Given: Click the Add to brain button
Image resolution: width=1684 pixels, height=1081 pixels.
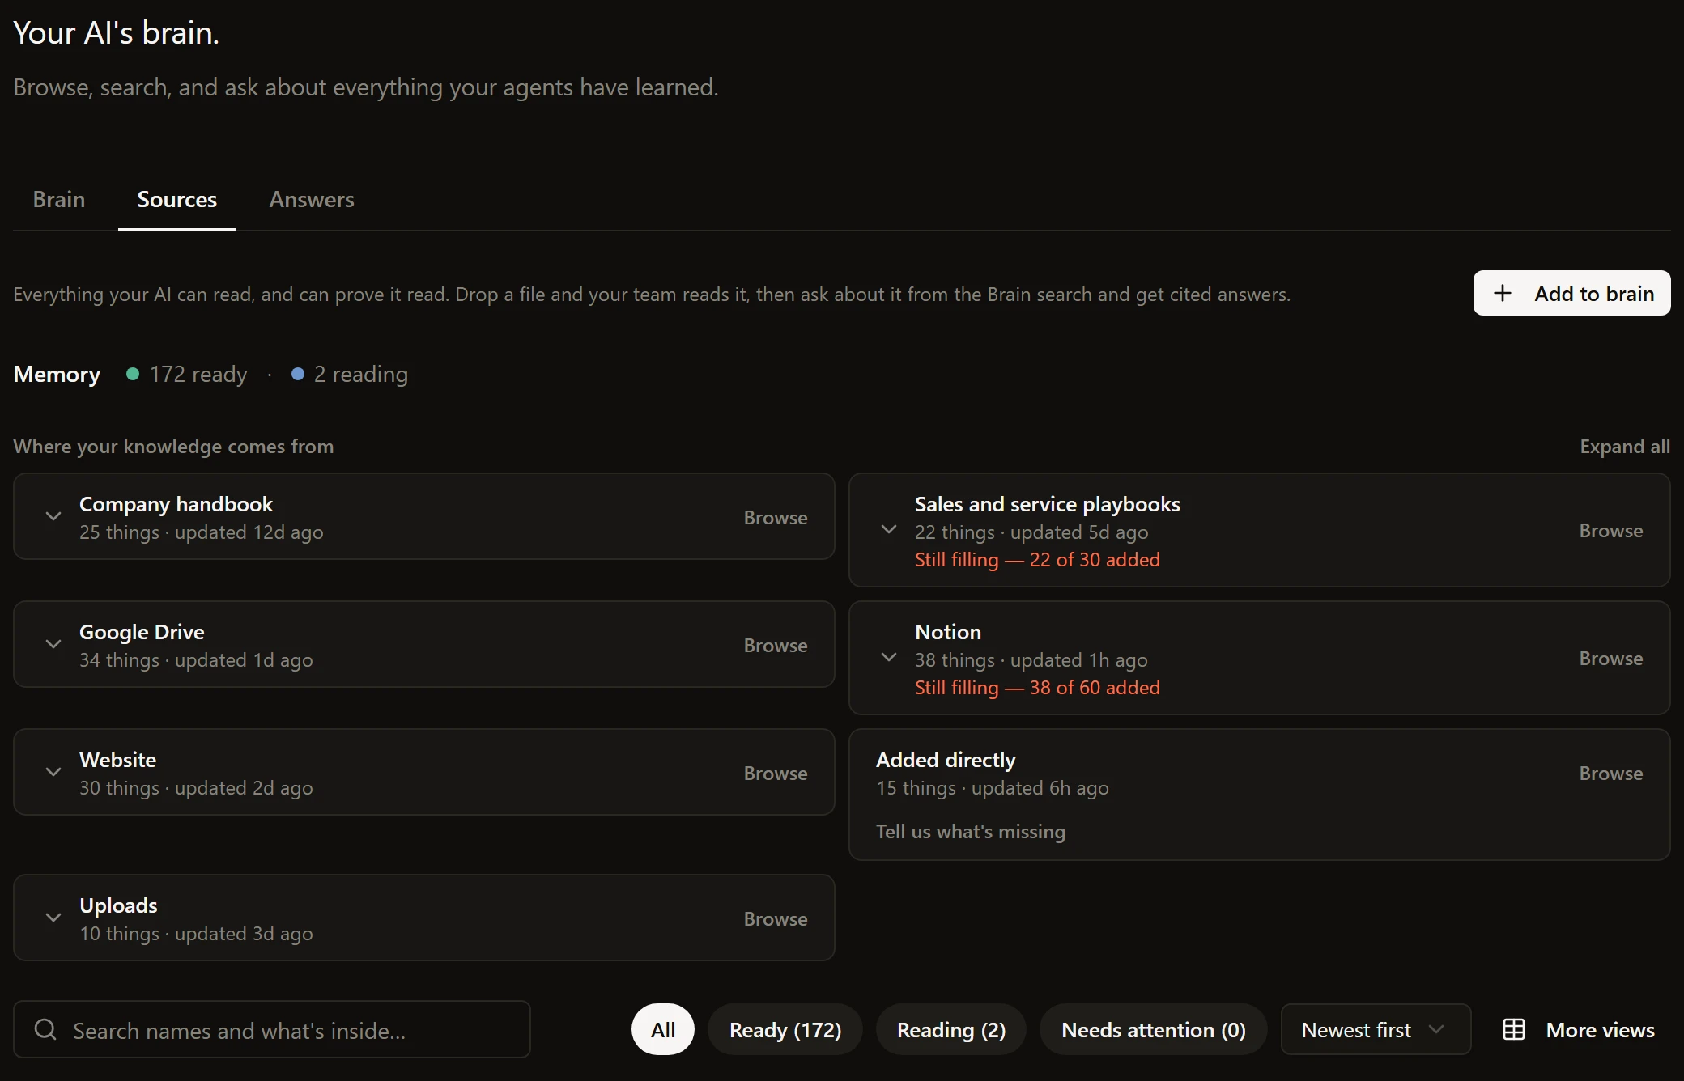Looking at the screenshot, I should 1571,293.
